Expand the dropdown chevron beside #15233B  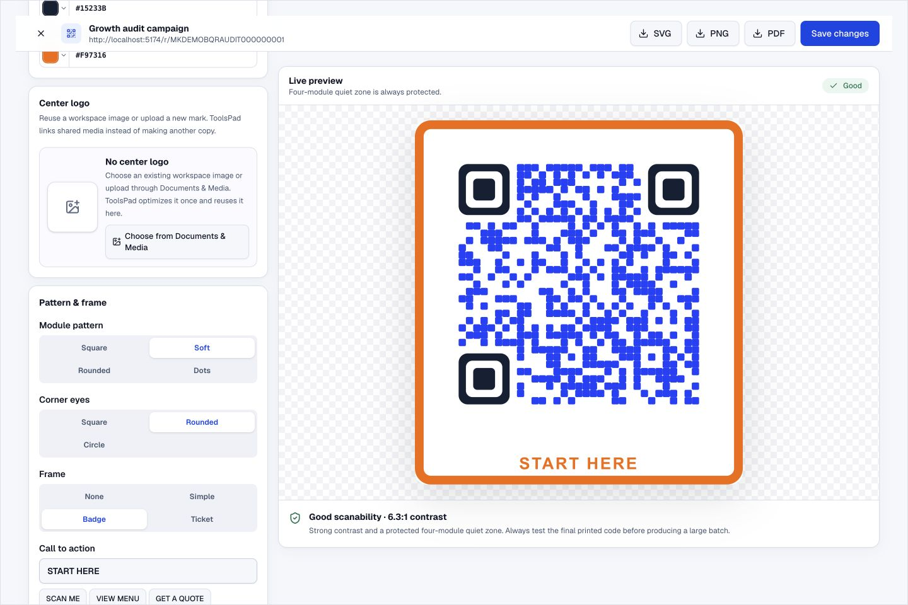pyautogui.click(x=64, y=8)
